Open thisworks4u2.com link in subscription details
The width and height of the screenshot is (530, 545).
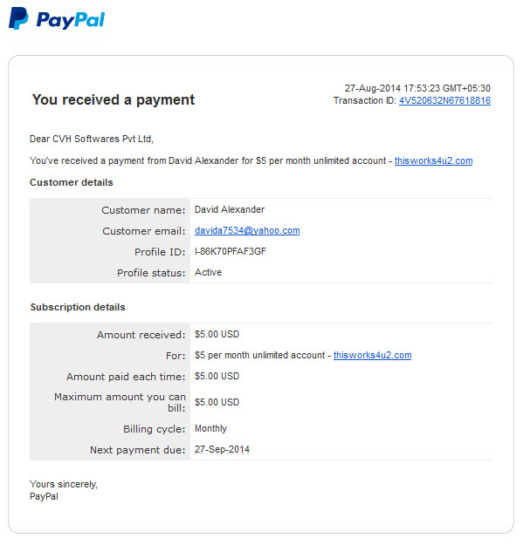point(372,355)
